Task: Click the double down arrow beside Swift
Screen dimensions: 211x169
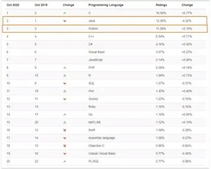Action: 65,130
